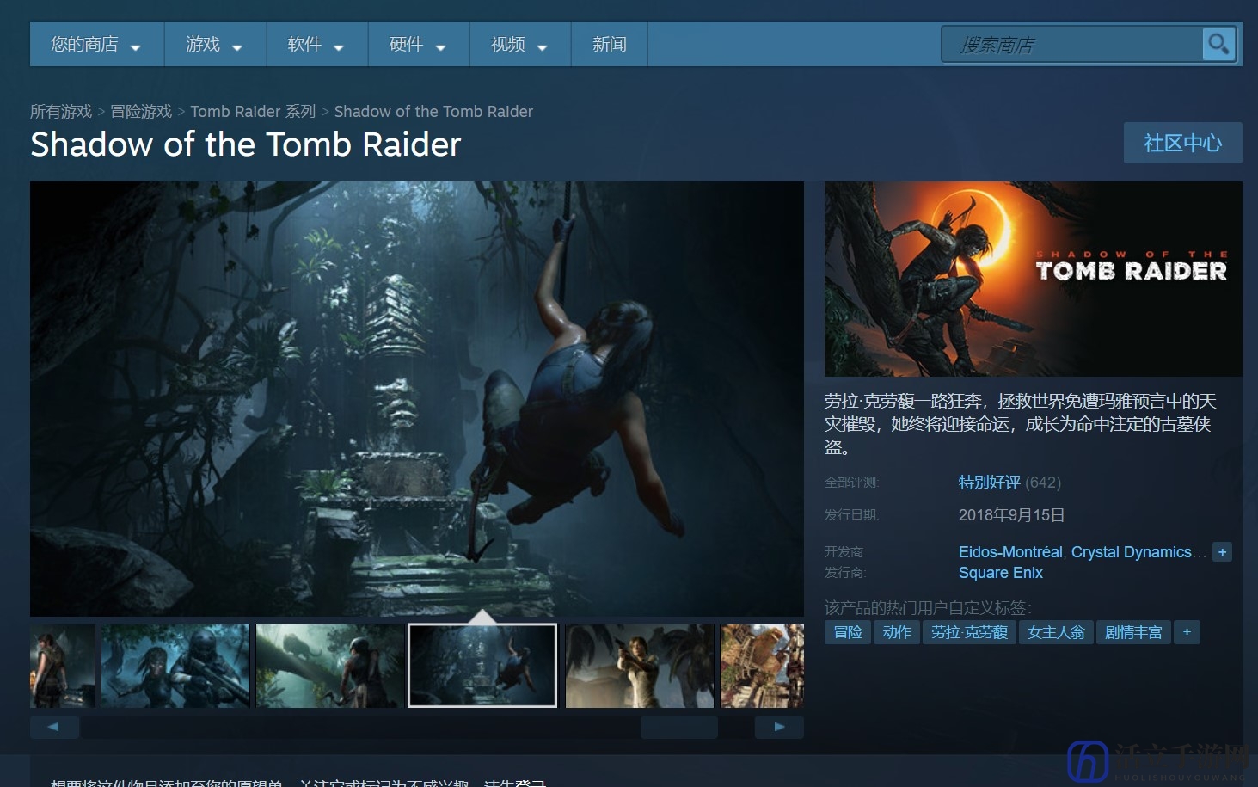Viewport: 1258px width, 787px height.
Task: Click the release date 2018年9月15日
Action: tap(1011, 515)
